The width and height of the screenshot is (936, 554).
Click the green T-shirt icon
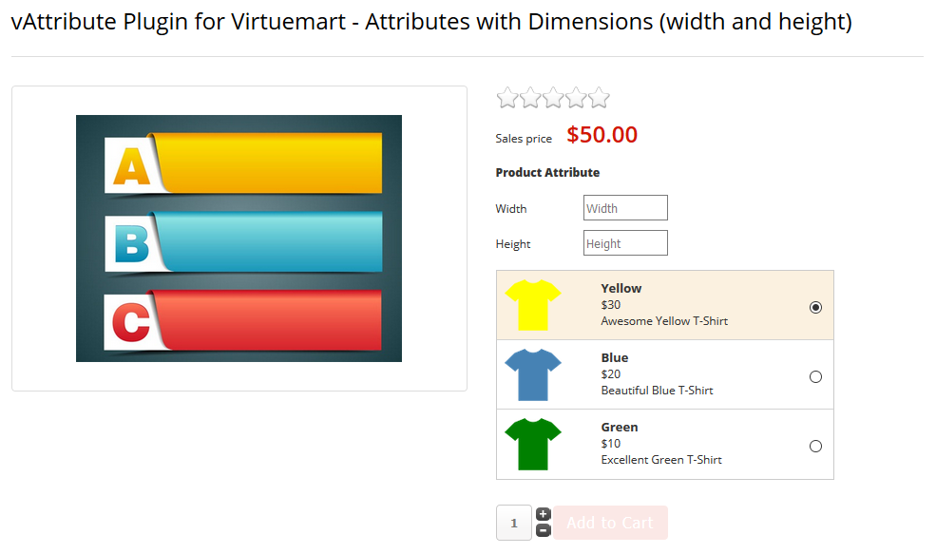(533, 444)
